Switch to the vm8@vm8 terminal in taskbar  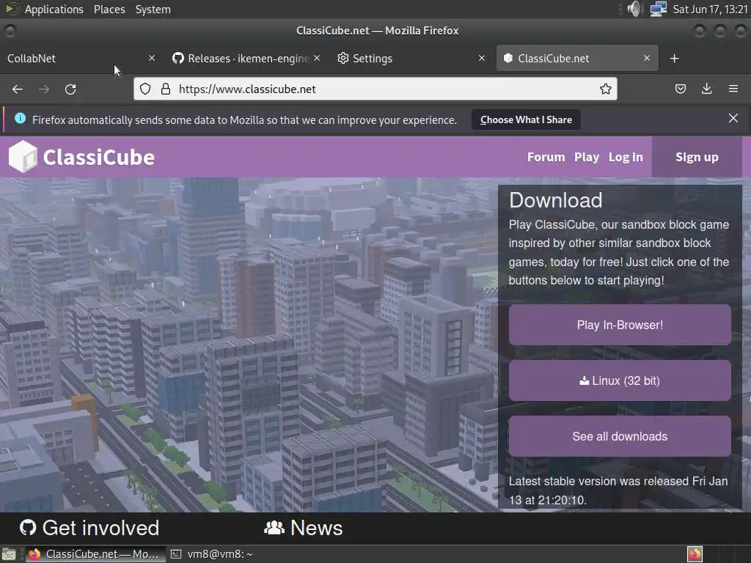click(213, 554)
